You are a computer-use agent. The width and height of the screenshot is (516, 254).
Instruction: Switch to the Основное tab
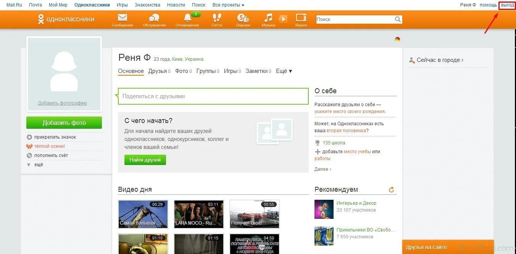[131, 71]
